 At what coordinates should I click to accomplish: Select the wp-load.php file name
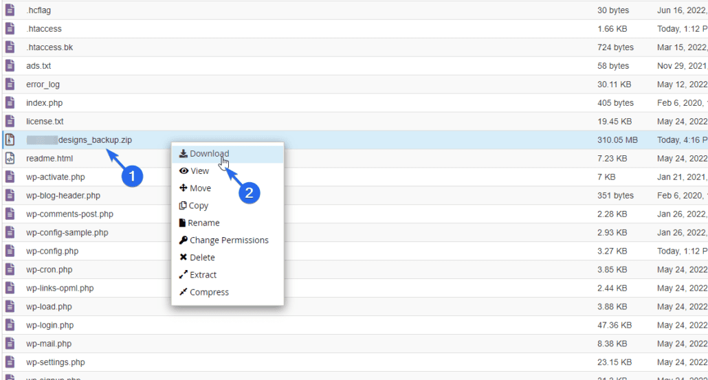pos(49,306)
